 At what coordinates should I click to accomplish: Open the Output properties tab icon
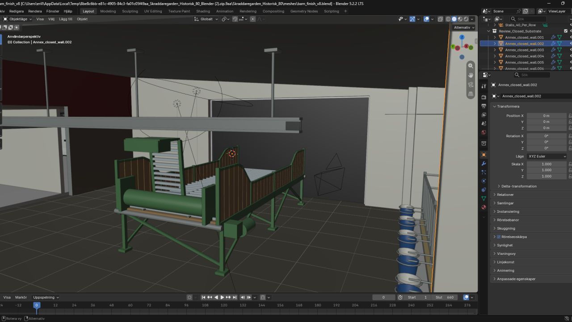[484, 106]
